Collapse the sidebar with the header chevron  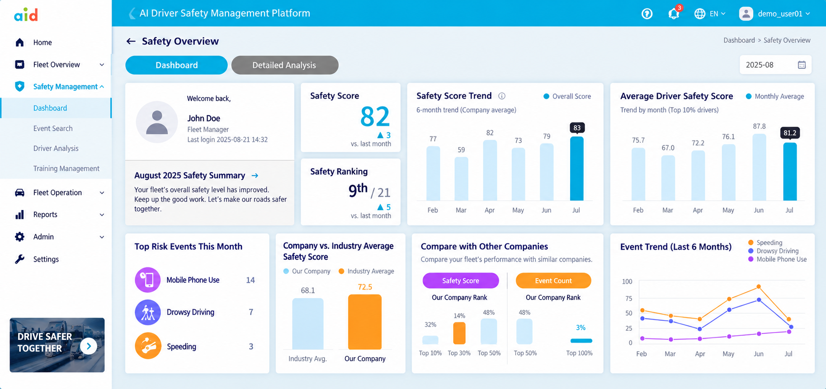pyautogui.click(x=132, y=14)
